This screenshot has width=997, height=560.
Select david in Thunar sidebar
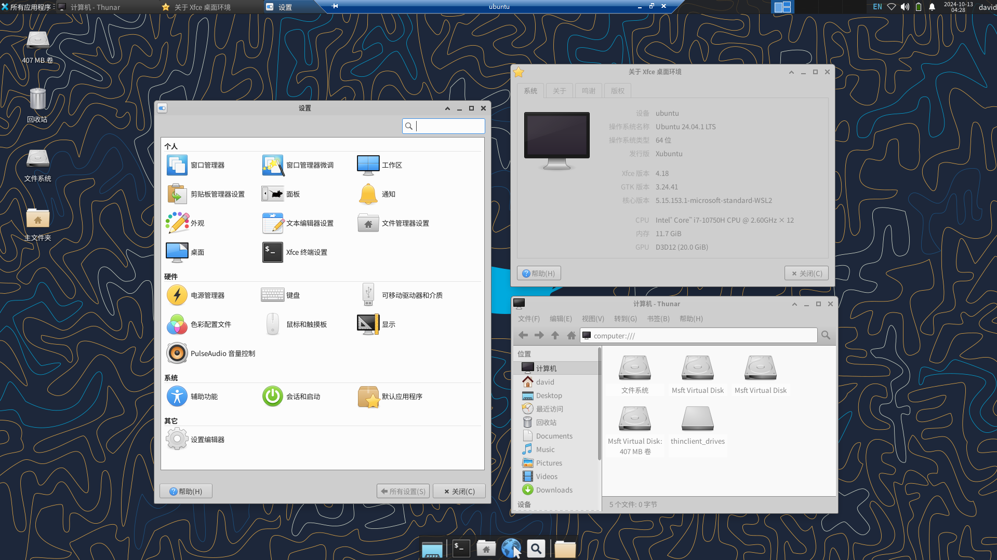pyautogui.click(x=556, y=382)
